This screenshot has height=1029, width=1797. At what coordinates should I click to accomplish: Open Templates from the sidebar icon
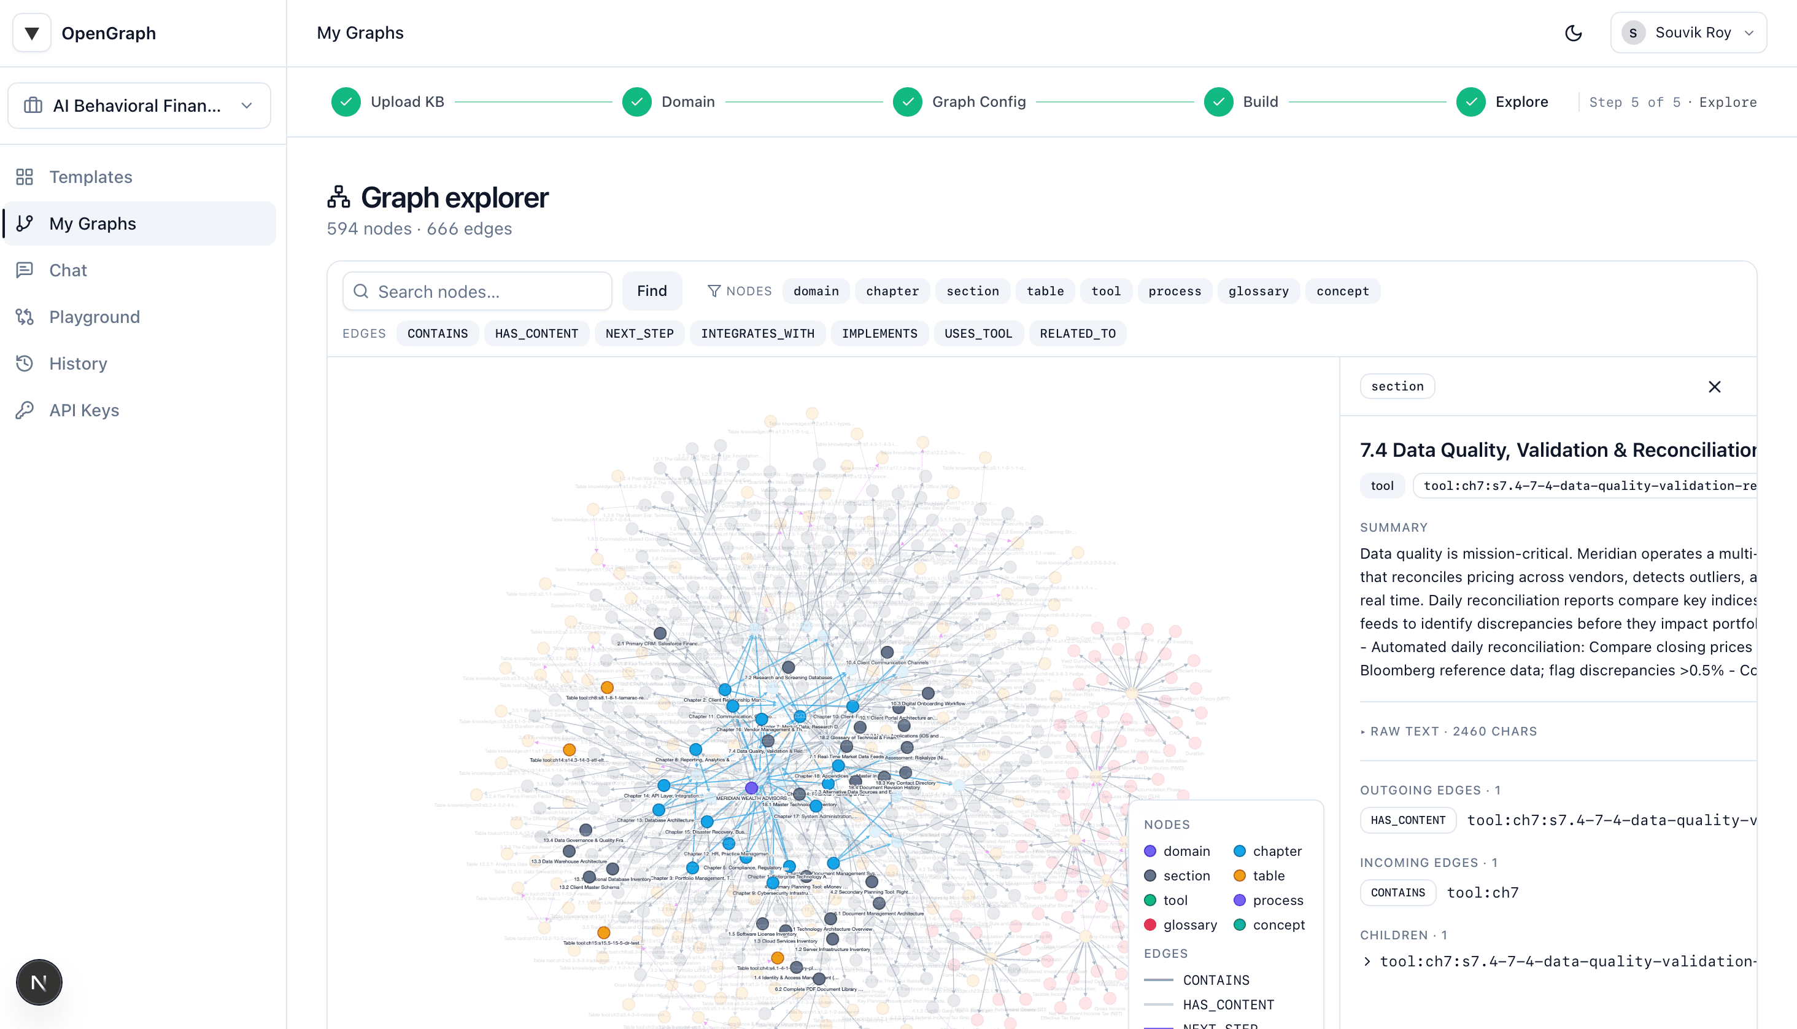pos(25,177)
